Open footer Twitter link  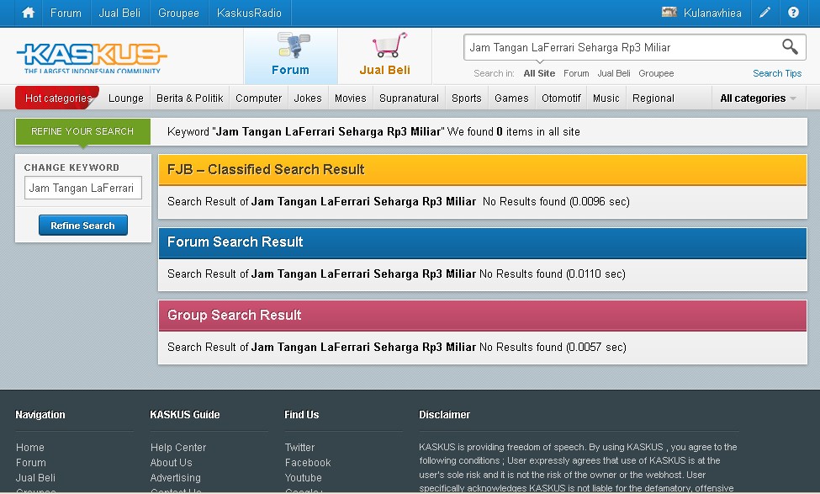coord(299,448)
